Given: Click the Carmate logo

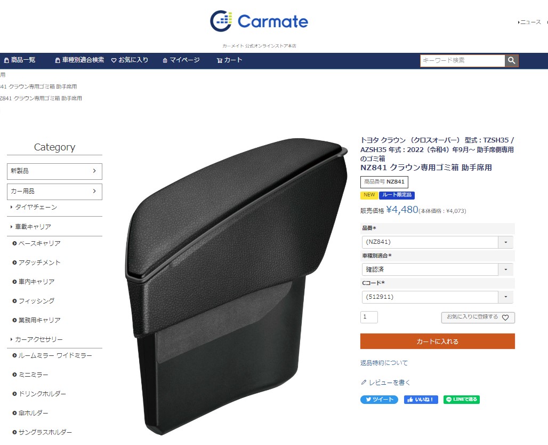Looking at the screenshot, I should pyautogui.click(x=259, y=21).
